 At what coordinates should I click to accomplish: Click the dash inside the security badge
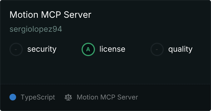tap(16, 49)
